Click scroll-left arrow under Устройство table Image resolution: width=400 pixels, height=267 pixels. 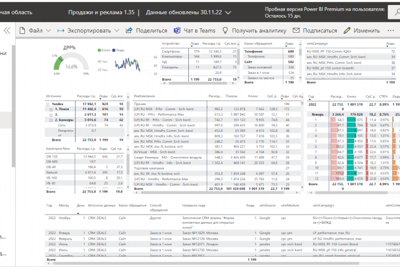[164, 83]
